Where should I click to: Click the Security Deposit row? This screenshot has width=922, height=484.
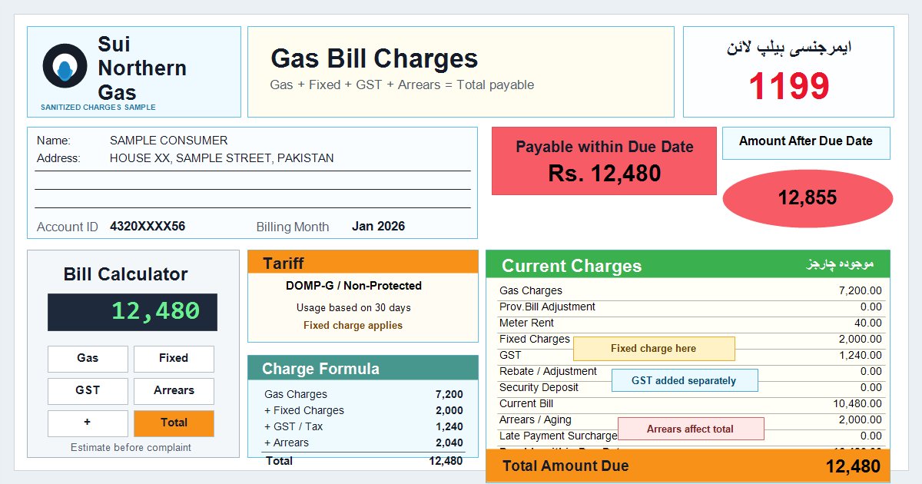click(691, 387)
